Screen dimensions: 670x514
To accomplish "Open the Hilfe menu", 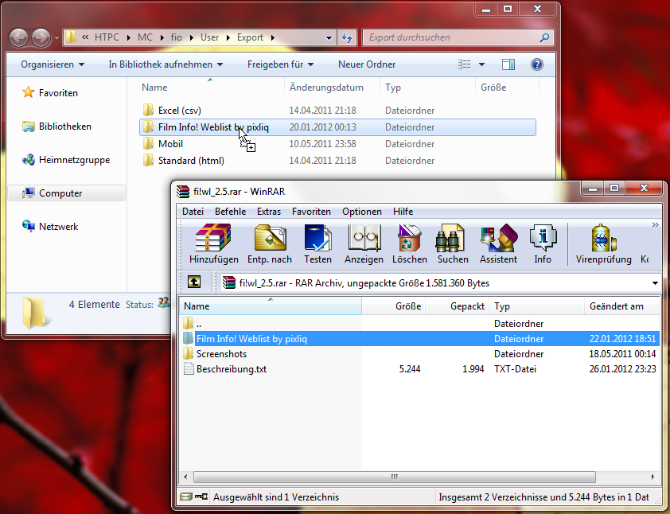I will (403, 212).
